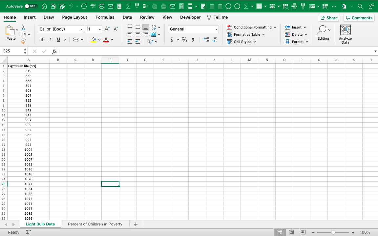This screenshot has height=236, width=378.
Task: Open the Page Layout ribbon tab
Action: click(74, 17)
